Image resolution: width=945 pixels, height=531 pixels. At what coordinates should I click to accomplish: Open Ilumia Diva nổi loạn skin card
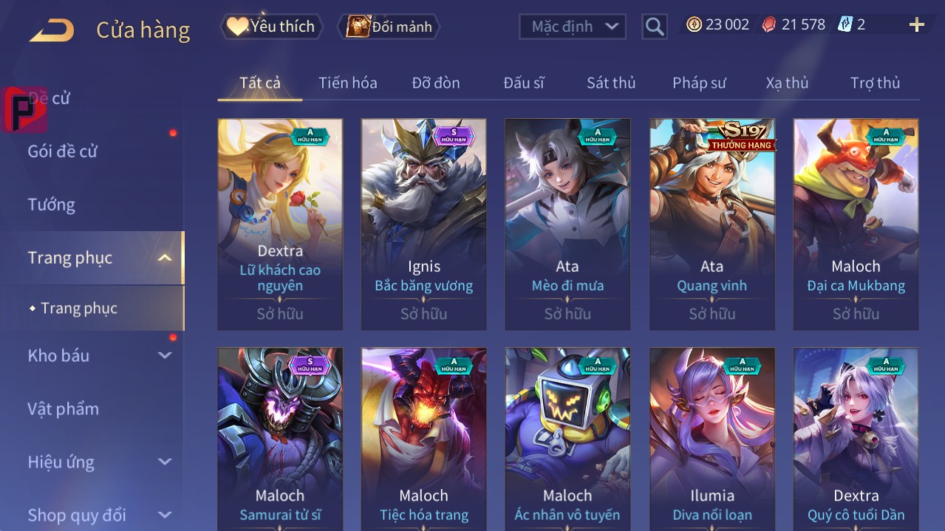point(712,439)
